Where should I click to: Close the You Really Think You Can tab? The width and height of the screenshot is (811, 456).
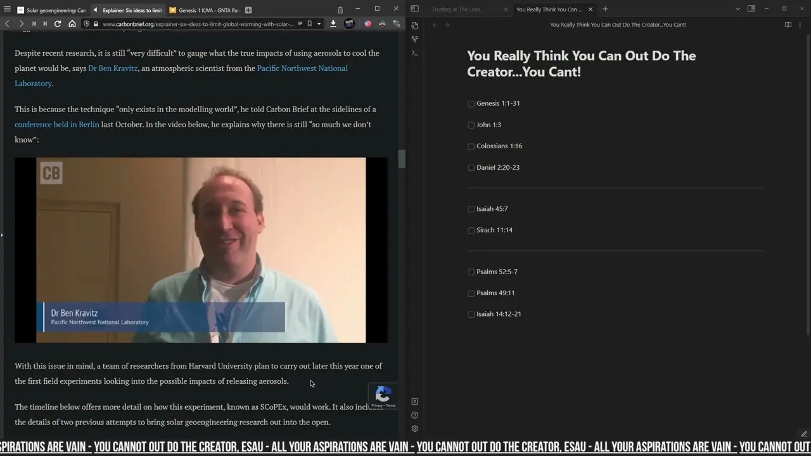point(591,9)
